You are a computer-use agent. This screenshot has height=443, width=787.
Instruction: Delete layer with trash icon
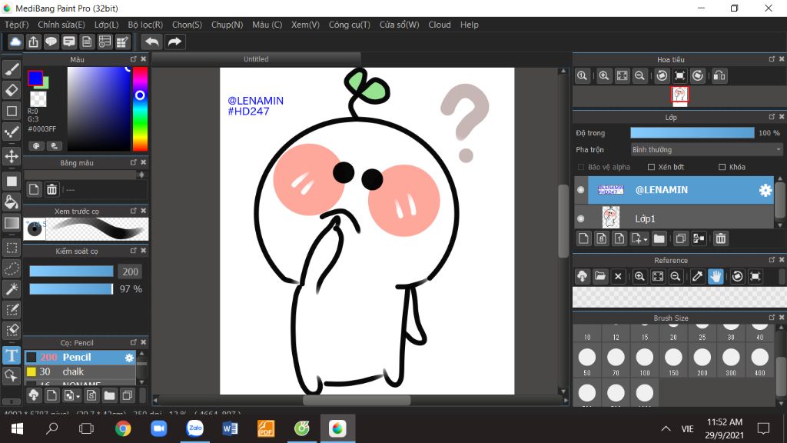(x=721, y=238)
